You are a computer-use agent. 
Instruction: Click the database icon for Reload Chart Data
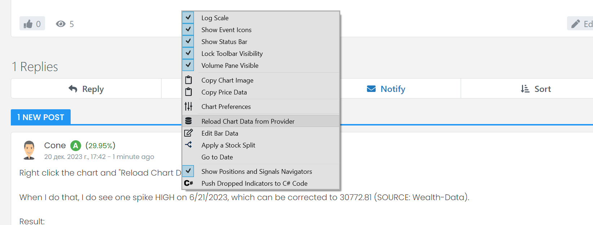coord(189,121)
